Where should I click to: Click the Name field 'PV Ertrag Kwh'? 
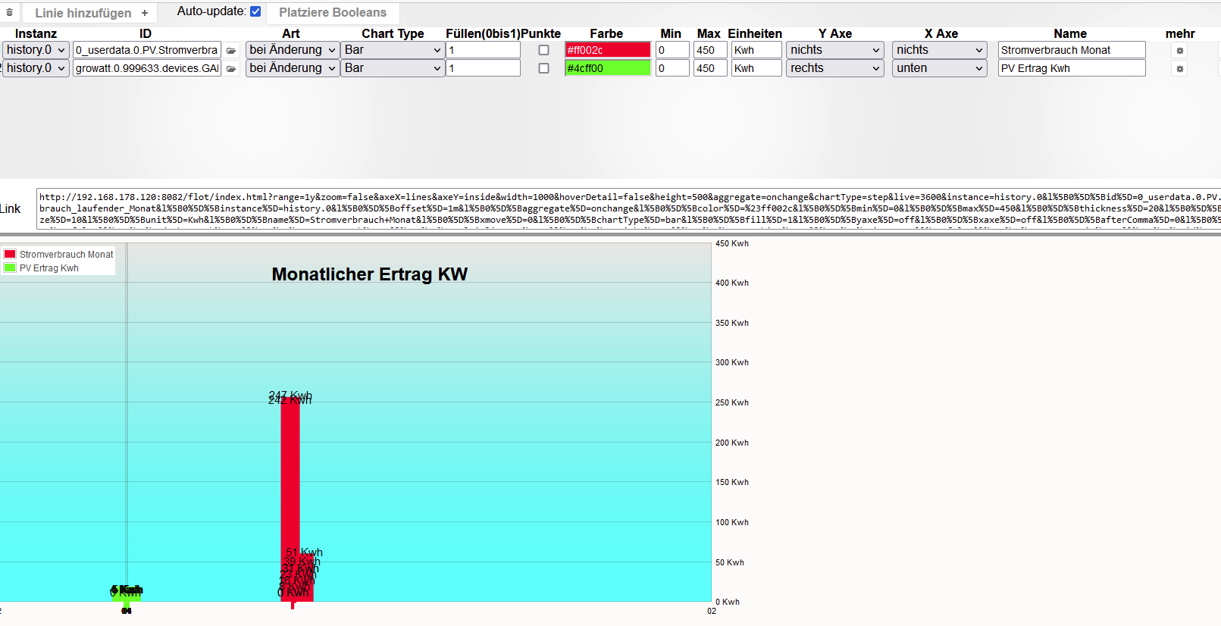(x=1072, y=68)
